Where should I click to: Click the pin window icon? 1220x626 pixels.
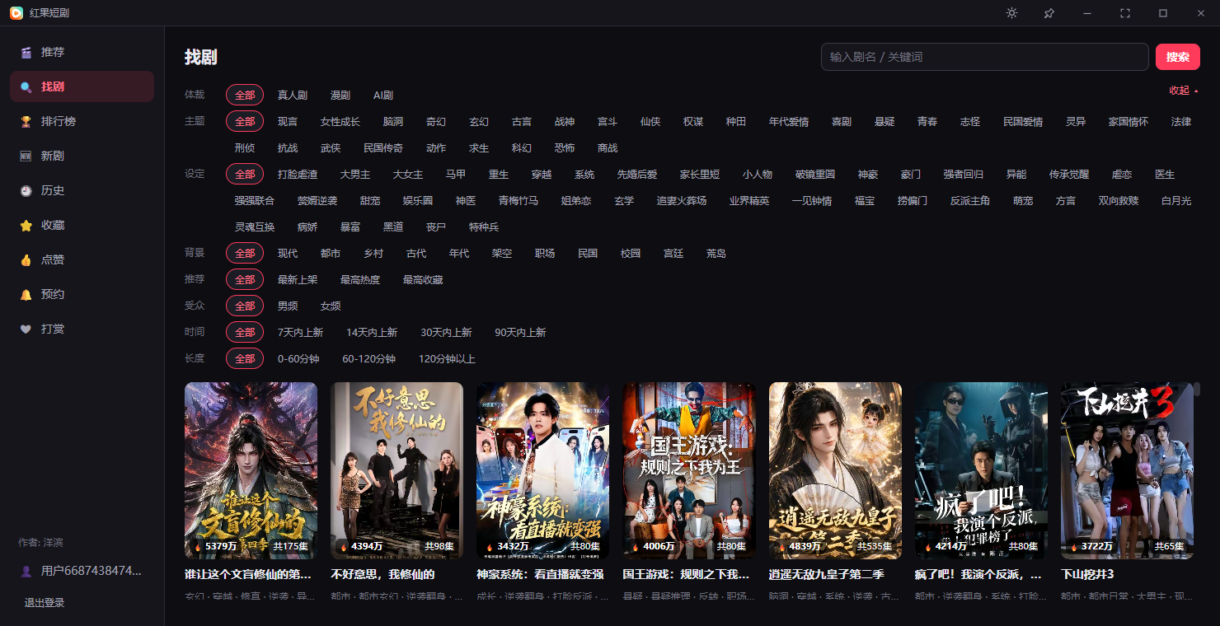point(1049,13)
